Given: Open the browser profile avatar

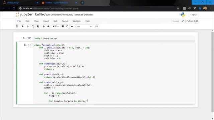Looking at the screenshot, I should [205, 8].
